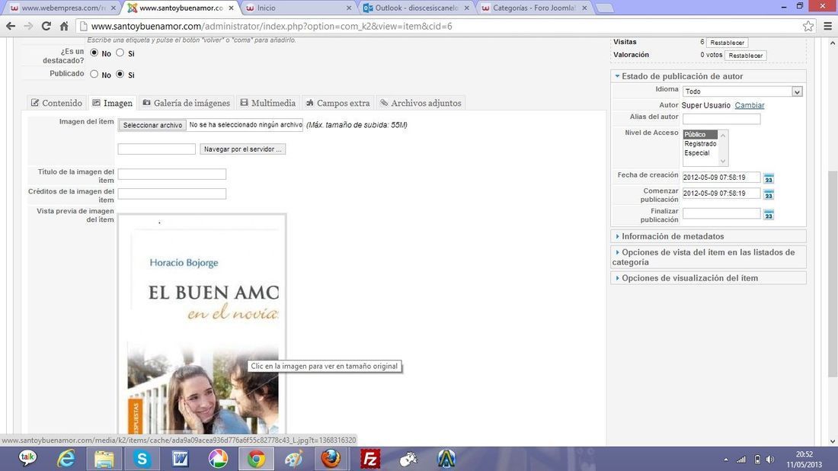
Task: Switch to the Contenido tab
Action: coord(56,103)
